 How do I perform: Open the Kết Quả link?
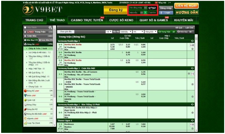(179, 28)
